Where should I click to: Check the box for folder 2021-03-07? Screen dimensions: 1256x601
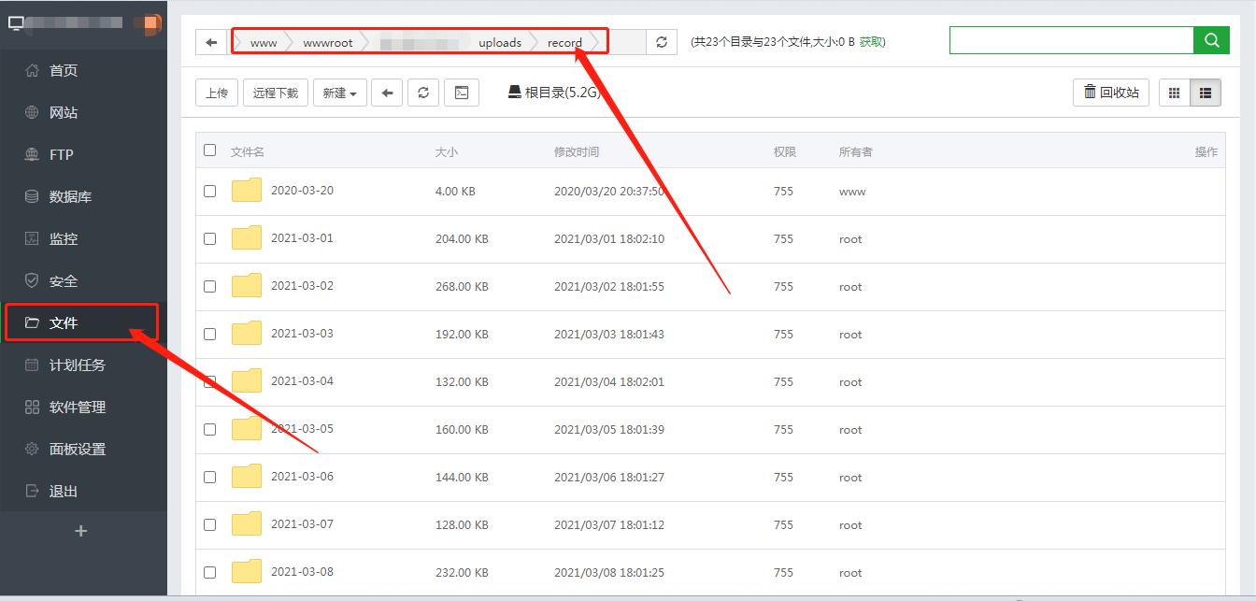pos(209,524)
